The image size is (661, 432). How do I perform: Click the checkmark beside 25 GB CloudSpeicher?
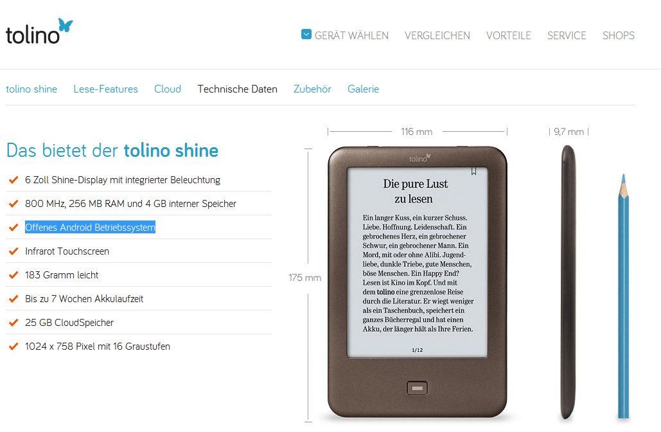pos(13,323)
